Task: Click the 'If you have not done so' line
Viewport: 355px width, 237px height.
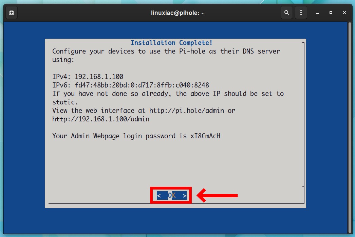Action: coord(168,94)
